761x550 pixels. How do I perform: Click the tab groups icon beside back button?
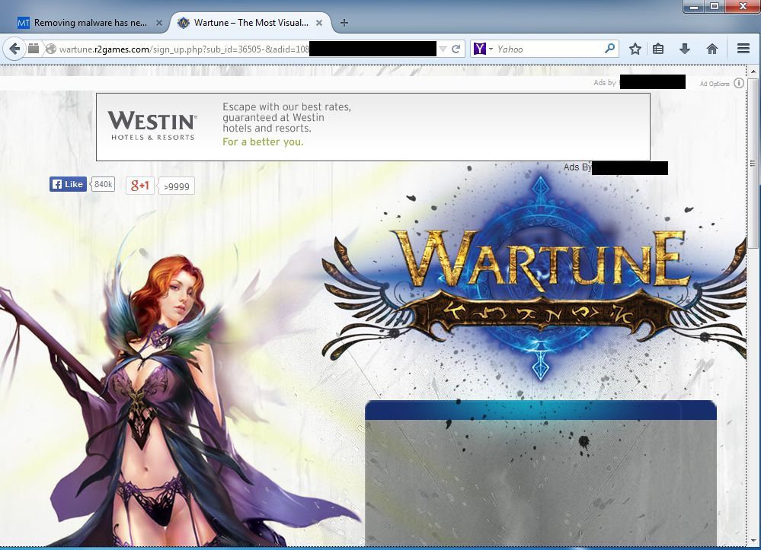[34, 48]
